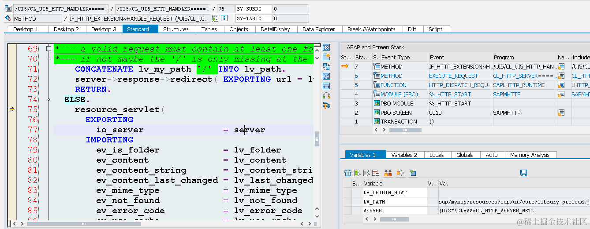Click the SERVER value CL_HTTP_SERVER_NET

[487, 211]
